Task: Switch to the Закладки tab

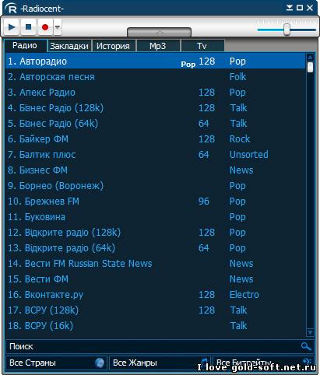Action: tap(69, 46)
